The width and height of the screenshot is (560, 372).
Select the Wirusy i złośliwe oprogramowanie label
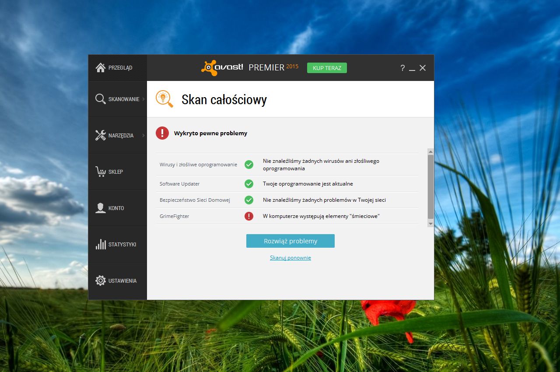pos(198,165)
